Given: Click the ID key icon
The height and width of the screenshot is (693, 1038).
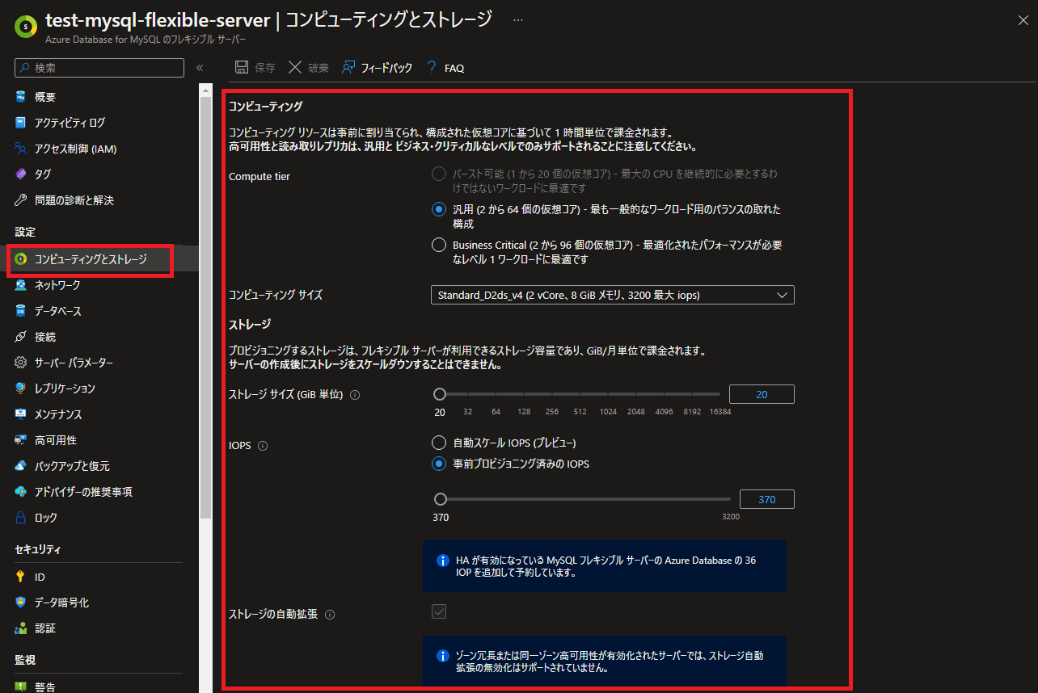Looking at the screenshot, I should (x=21, y=577).
